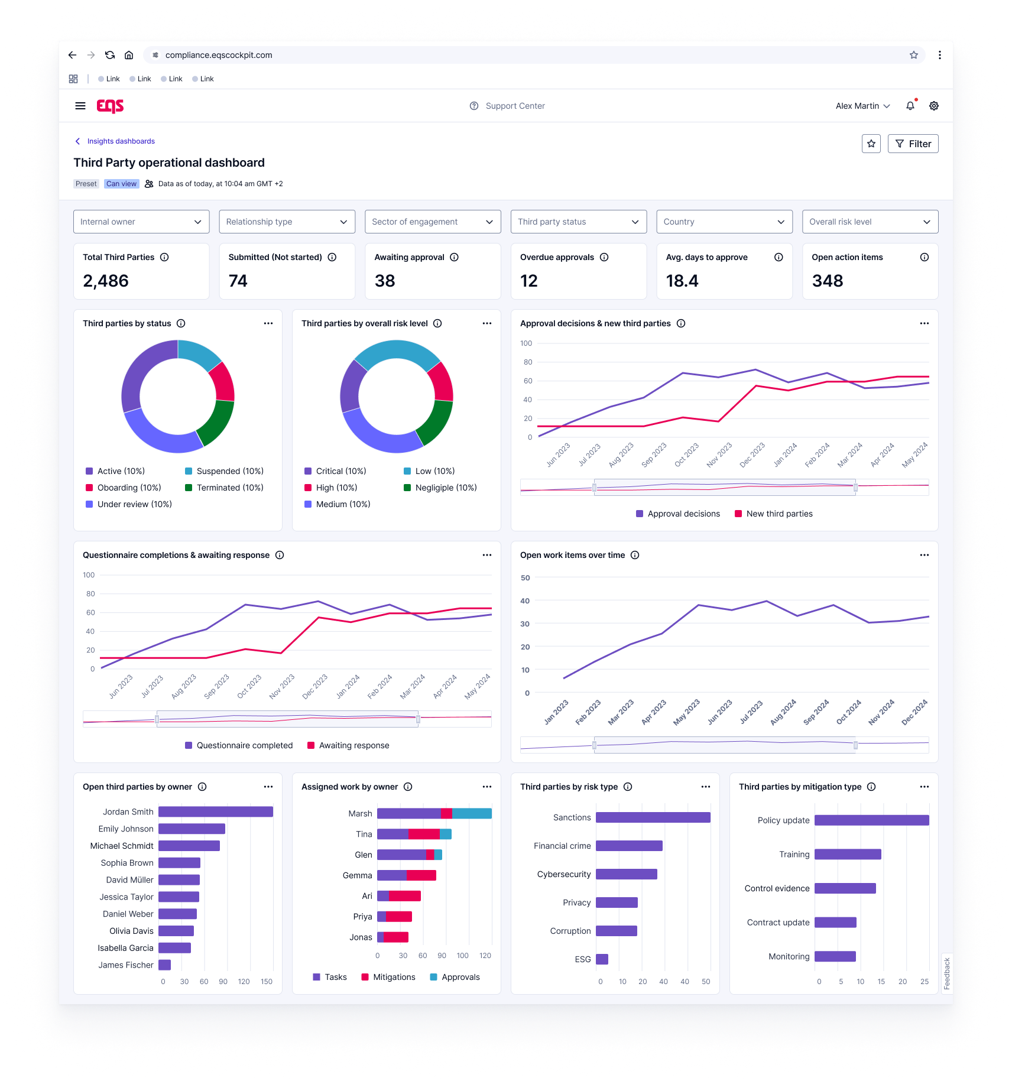The height and width of the screenshot is (1081, 1012).
Task: Go back to Insights dashboards
Action: click(115, 141)
